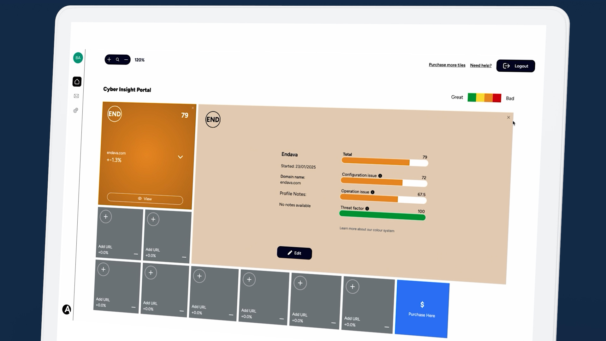Open the settings gear sidebar icon
The height and width of the screenshot is (341, 606).
point(76,110)
